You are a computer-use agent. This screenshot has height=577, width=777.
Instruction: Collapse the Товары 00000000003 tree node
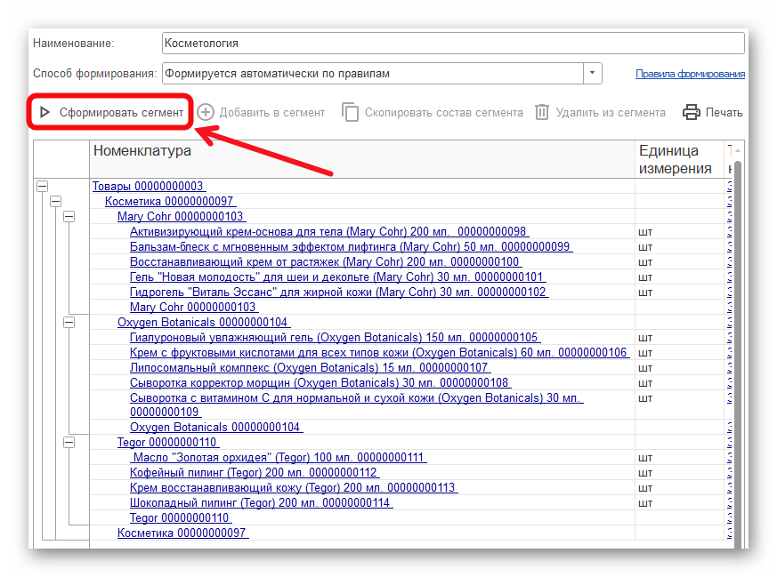coord(42,187)
